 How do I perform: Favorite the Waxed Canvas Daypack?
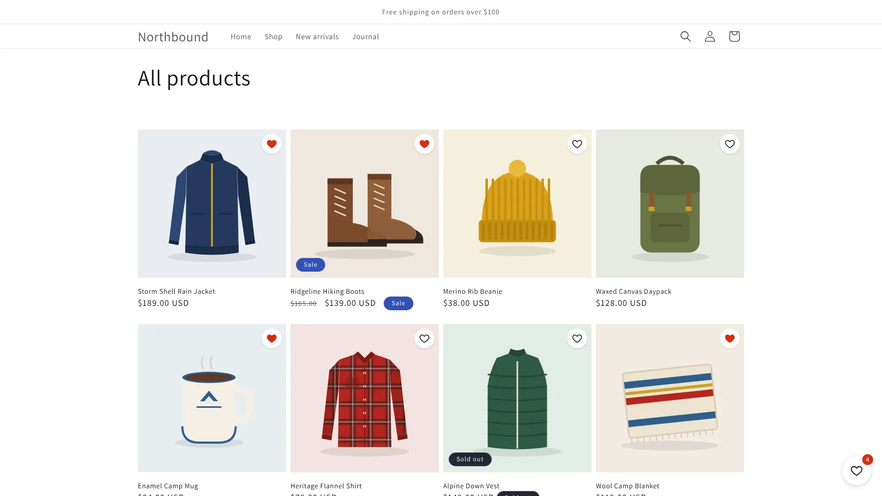pyautogui.click(x=730, y=144)
